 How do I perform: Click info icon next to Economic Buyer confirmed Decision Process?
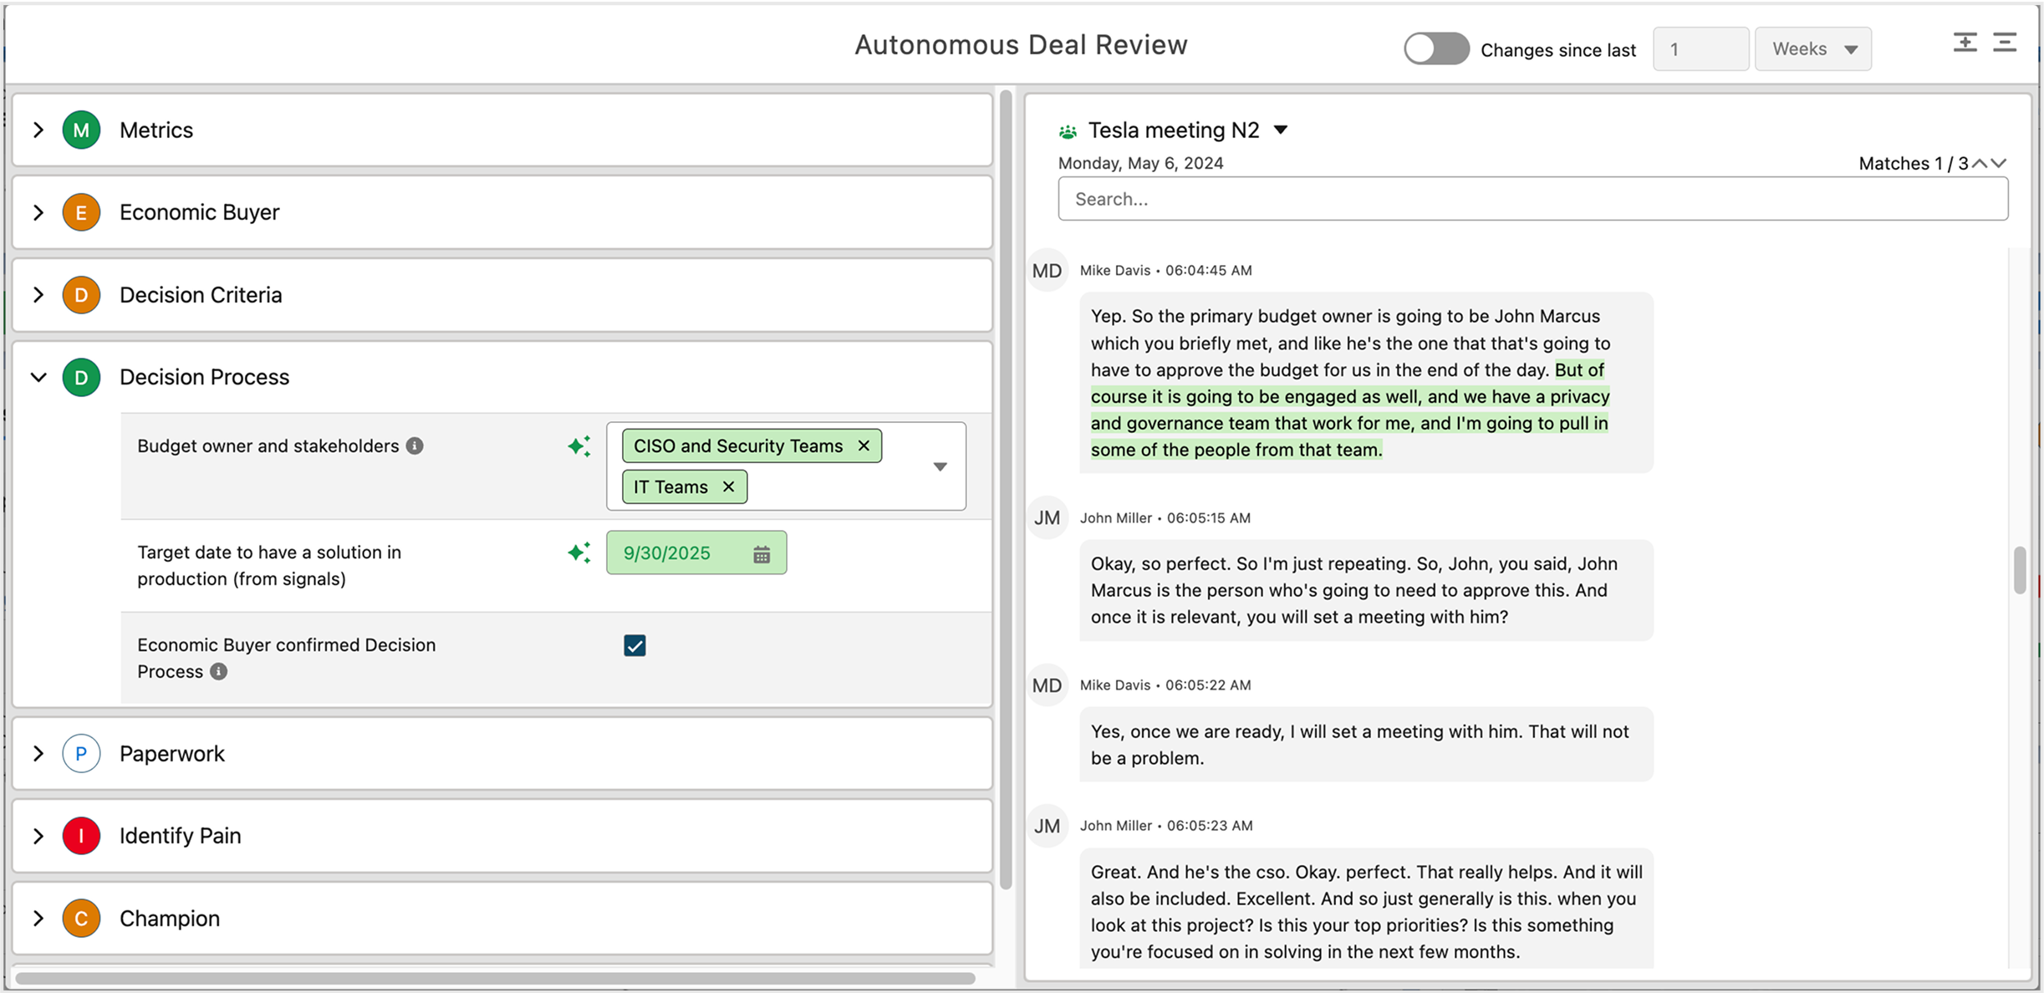coord(218,672)
